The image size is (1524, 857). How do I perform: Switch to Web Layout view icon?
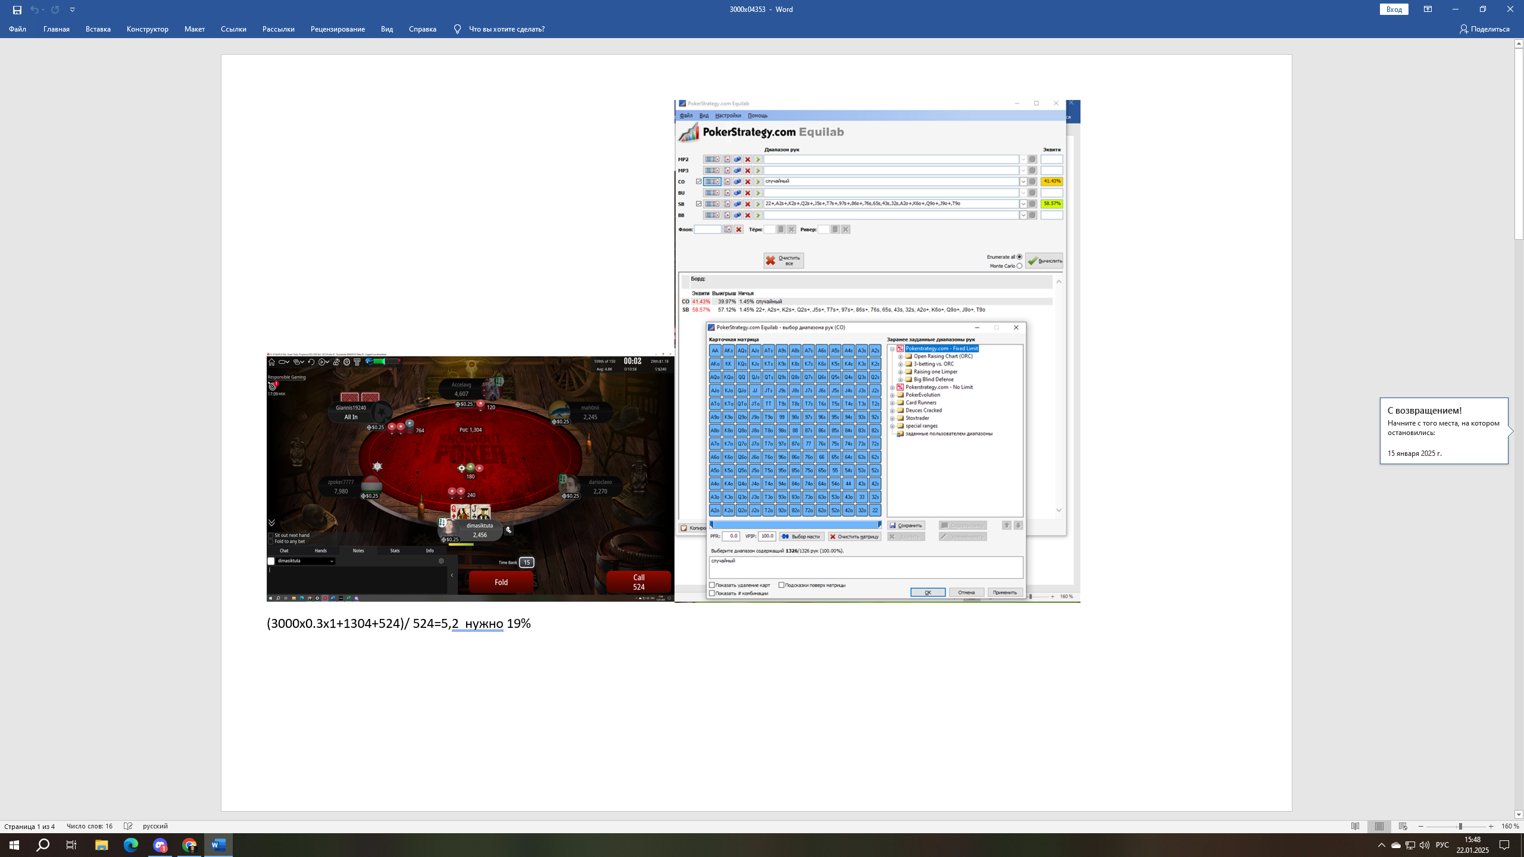(1403, 826)
